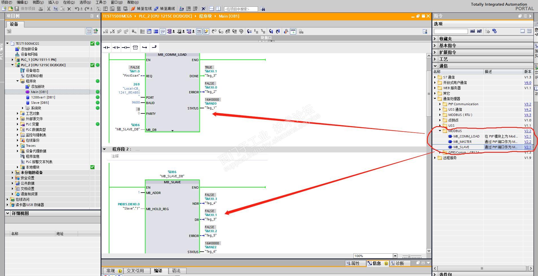Insert an empty box instruction

point(135,47)
